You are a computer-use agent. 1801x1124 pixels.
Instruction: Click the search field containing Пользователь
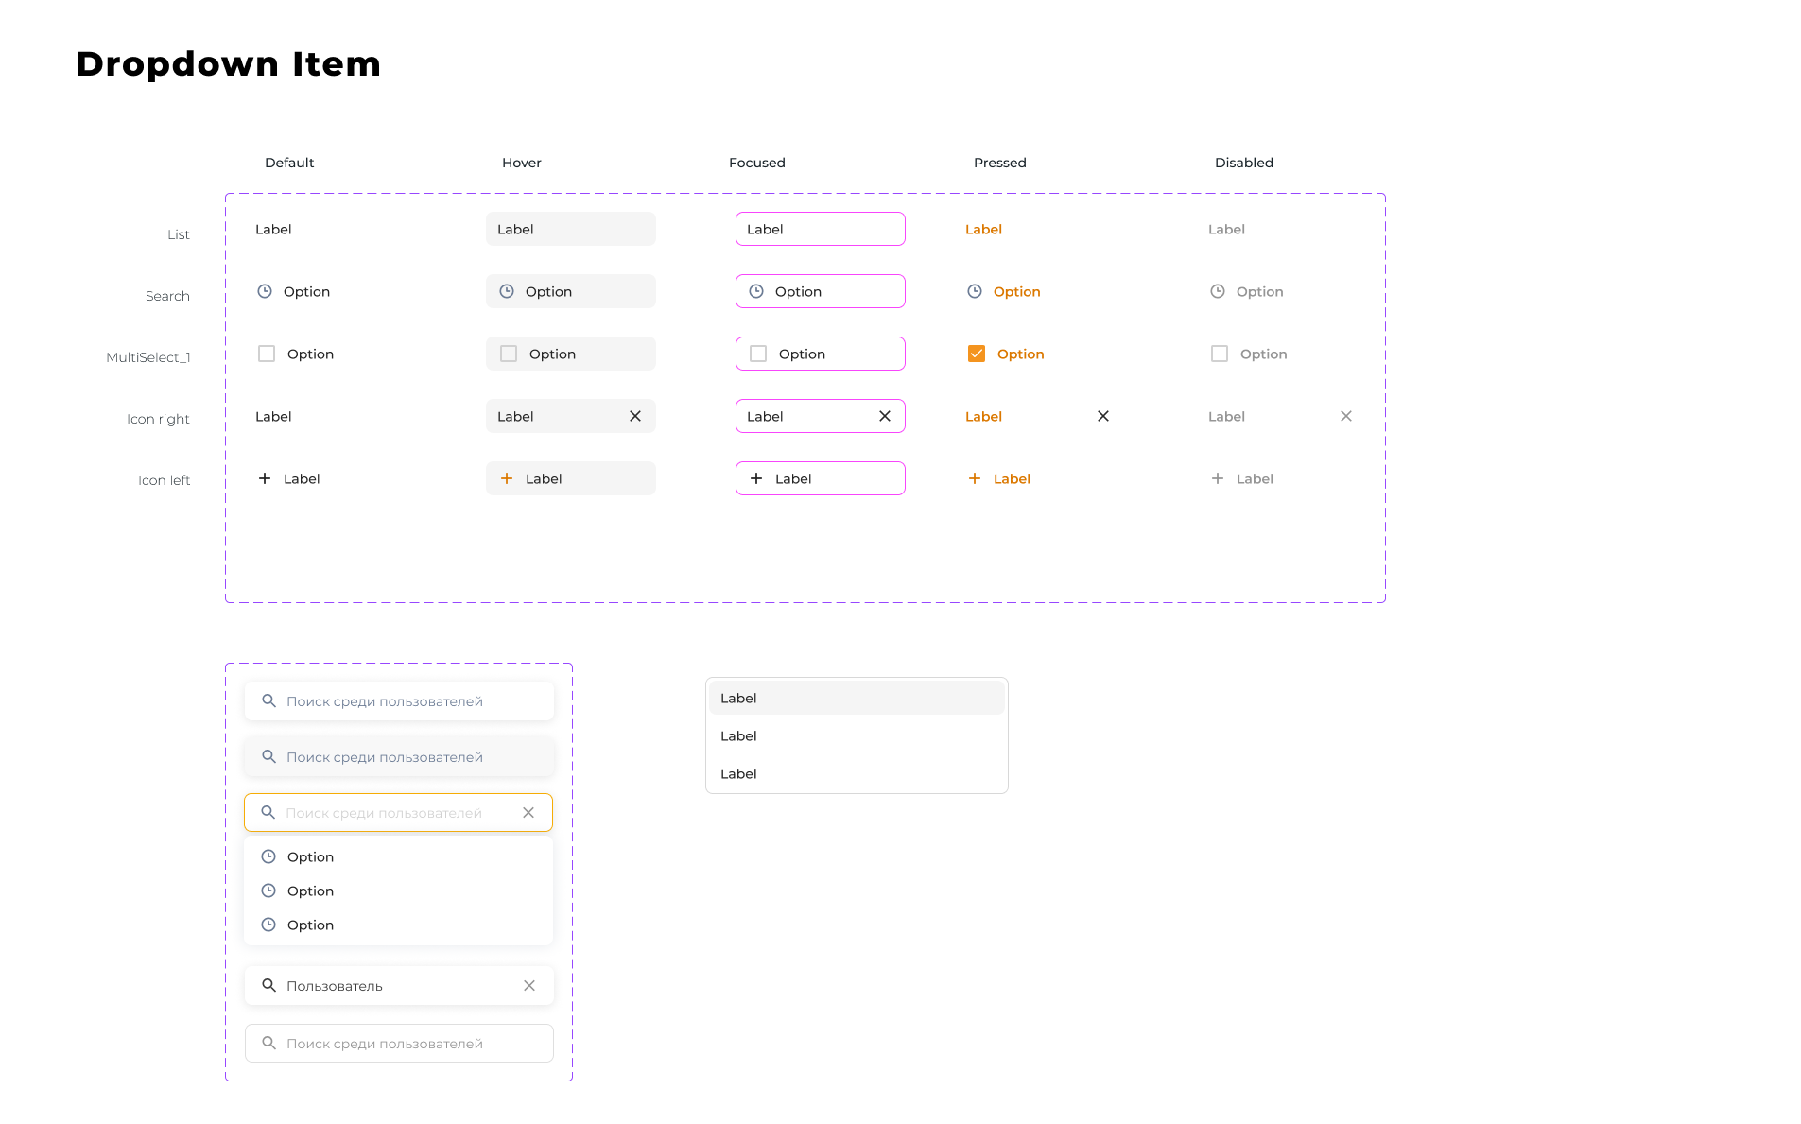pos(388,986)
